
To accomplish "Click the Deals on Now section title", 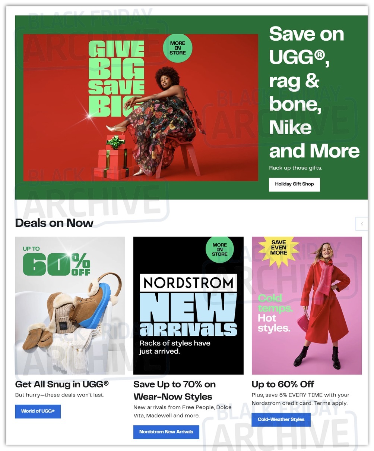I will click(54, 223).
